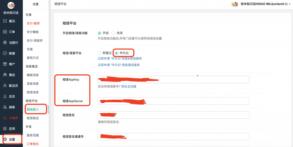Expand account dropdown arrow at top right
Viewport: 293px width, 147px height.
290,4
